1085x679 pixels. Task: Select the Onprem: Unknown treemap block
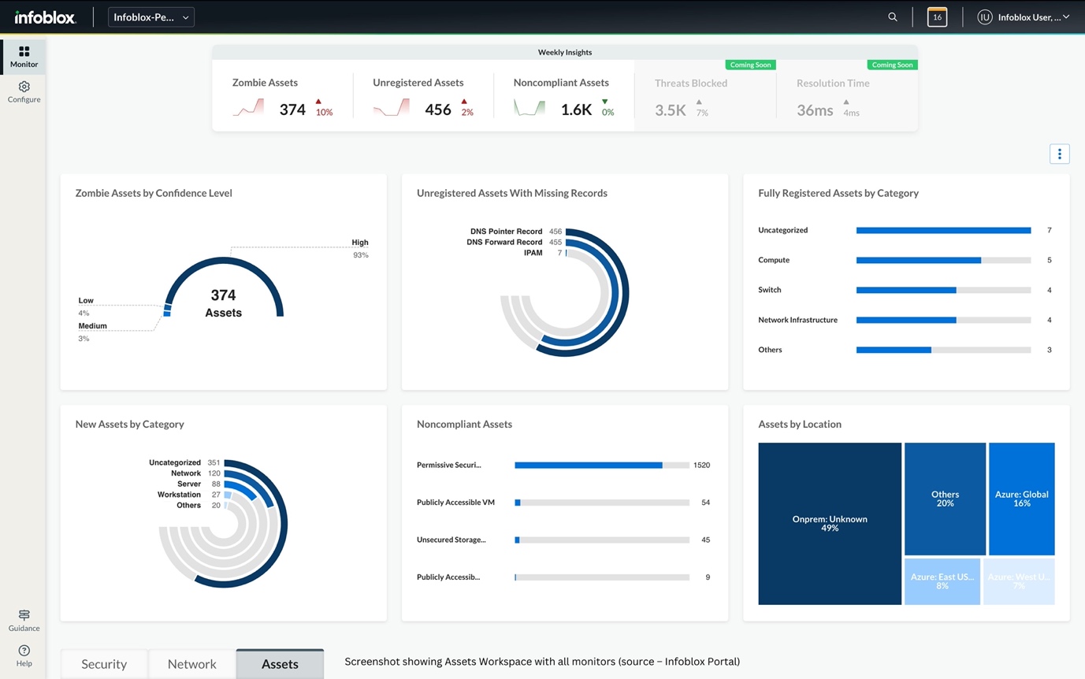pyautogui.click(x=830, y=524)
